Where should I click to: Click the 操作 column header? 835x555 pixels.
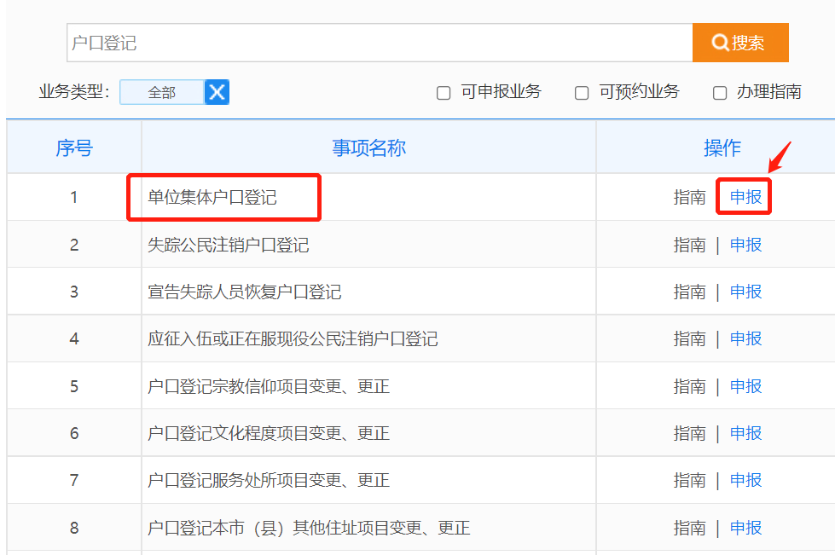tap(722, 148)
